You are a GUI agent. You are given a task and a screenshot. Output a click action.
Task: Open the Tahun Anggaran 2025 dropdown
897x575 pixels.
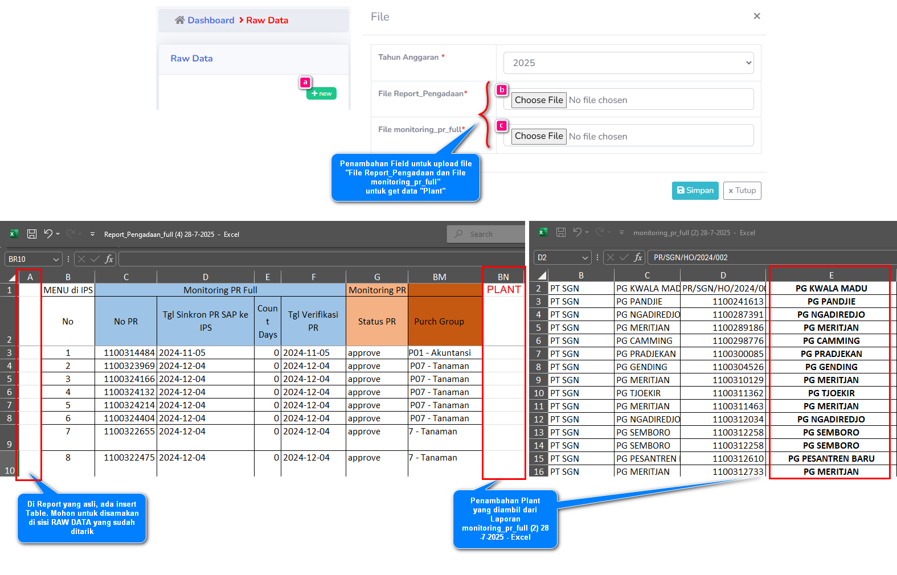click(x=628, y=63)
